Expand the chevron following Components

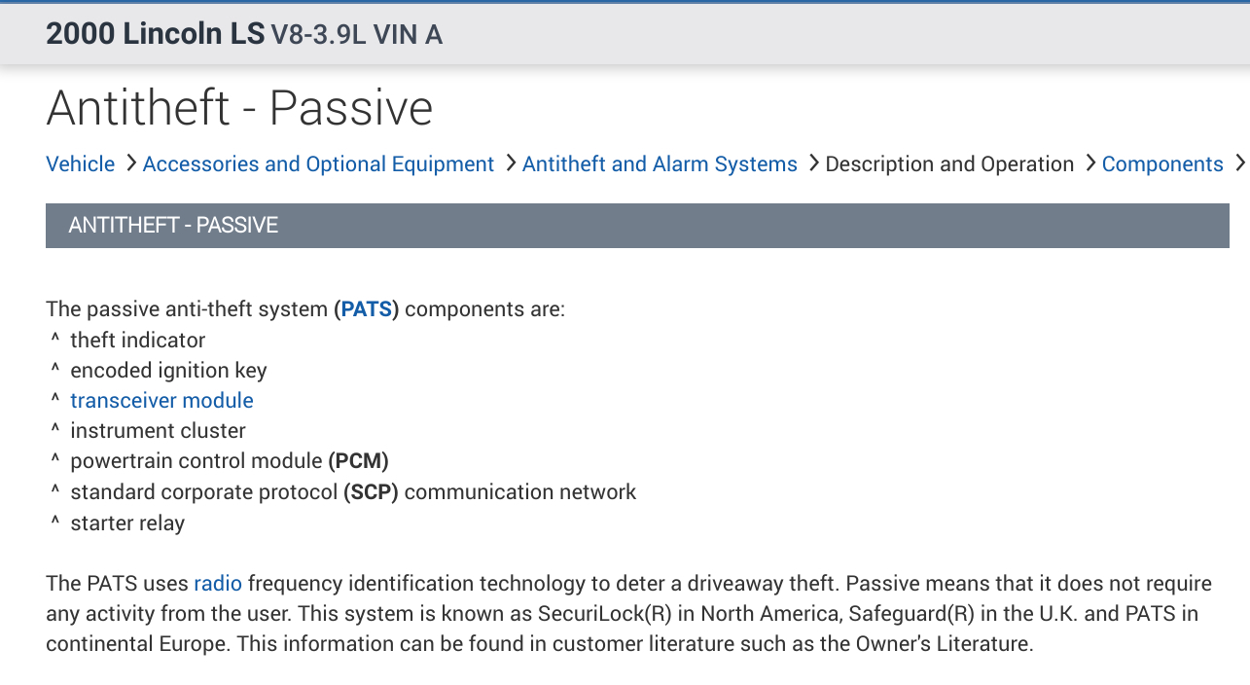pyautogui.click(x=1238, y=163)
